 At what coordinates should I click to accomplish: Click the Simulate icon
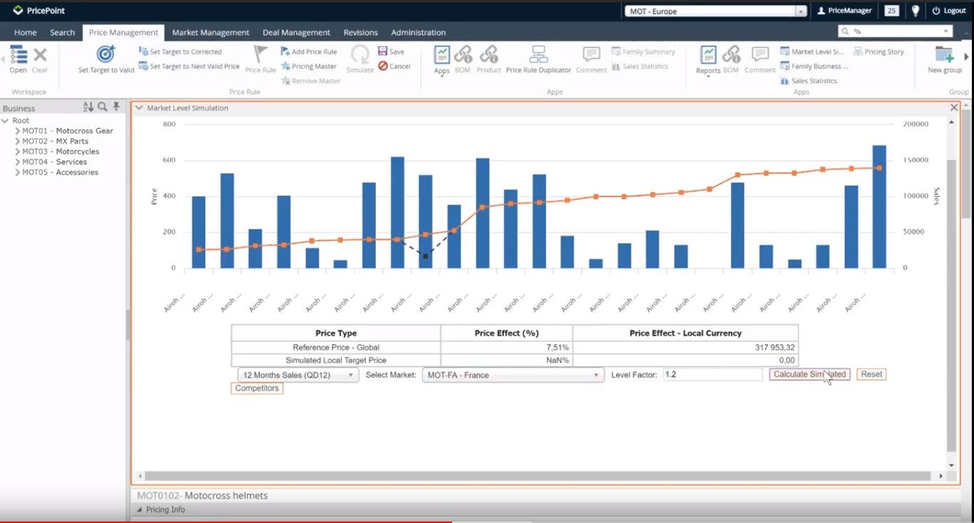[x=359, y=58]
